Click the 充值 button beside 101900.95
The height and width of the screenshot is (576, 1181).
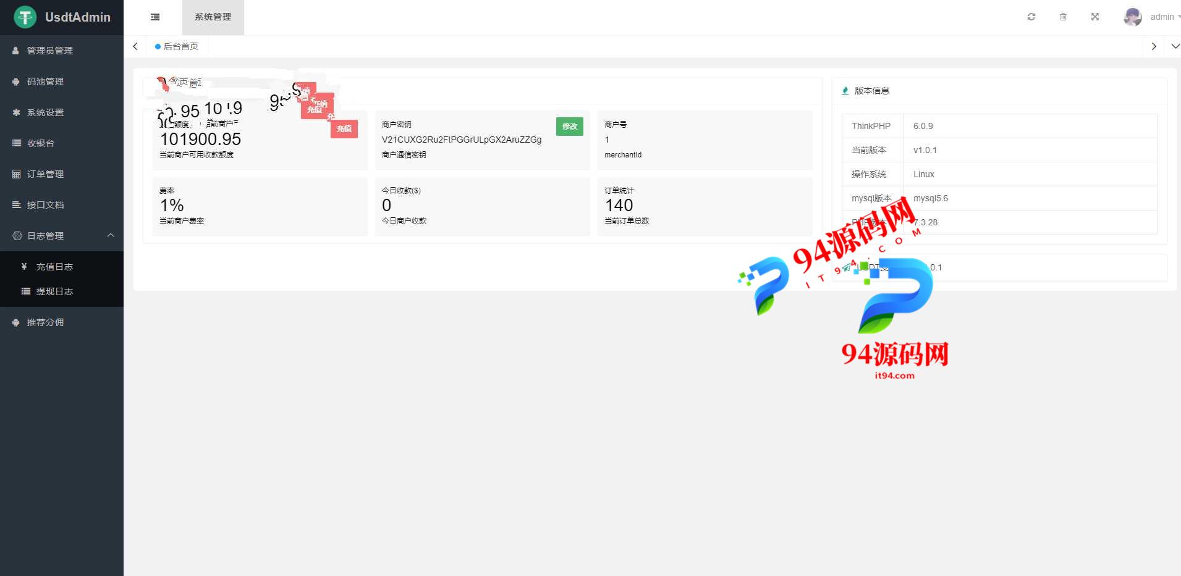pyautogui.click(x=344, y=128)
